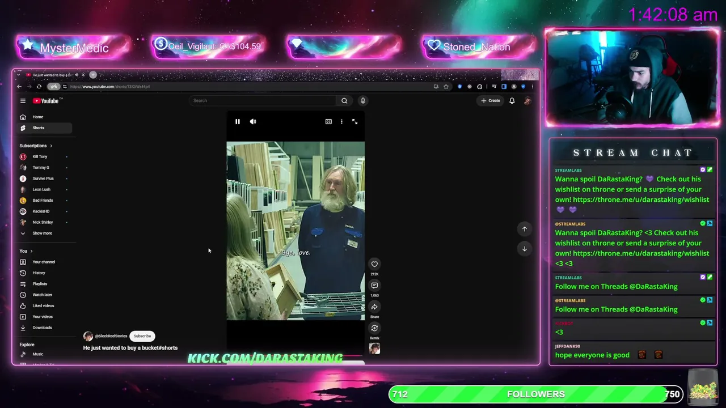Click the search magnifier button

click(344, 101)
